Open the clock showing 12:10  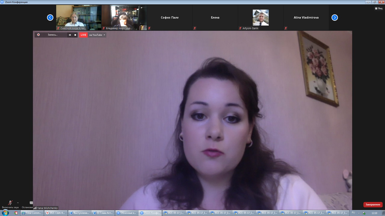tap(374, 213)
